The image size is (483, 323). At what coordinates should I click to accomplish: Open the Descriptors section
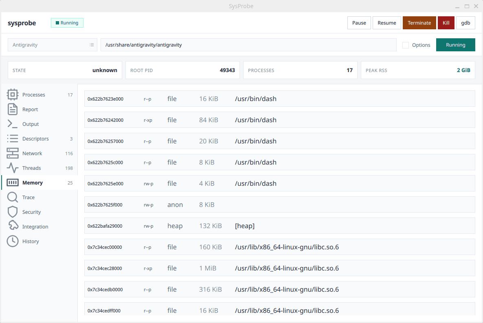(x=35, y=139)
